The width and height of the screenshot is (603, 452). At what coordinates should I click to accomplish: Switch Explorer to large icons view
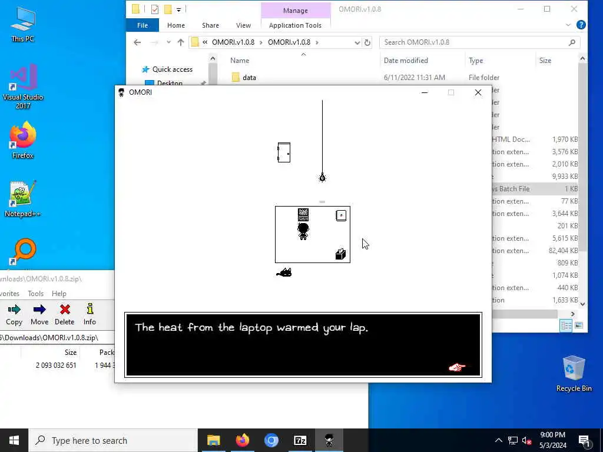coord(579,325)
